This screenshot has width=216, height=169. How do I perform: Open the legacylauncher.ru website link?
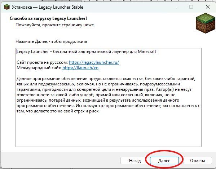(x=94, y=62)
